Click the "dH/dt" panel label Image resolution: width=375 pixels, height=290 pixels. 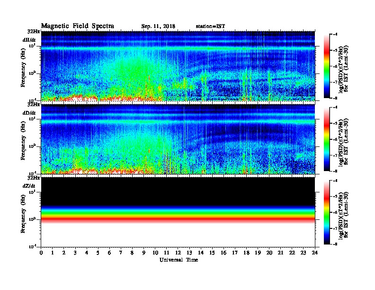[x=29, y=40]
